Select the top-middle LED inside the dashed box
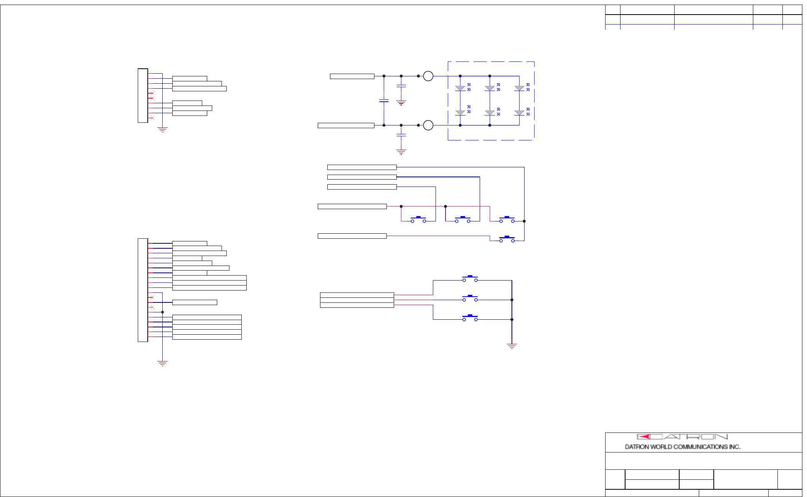The width and height of the screenshot is (807, 497). (x=490, y=88)
